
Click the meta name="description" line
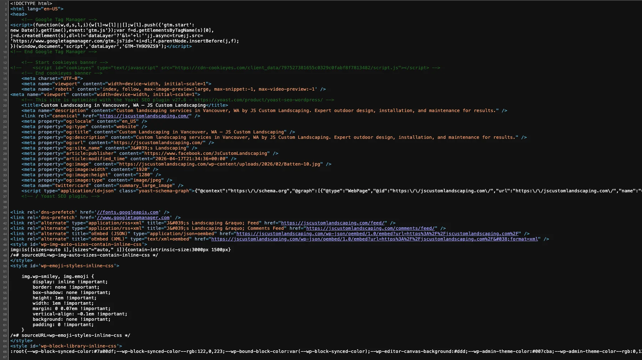[264, 111]
